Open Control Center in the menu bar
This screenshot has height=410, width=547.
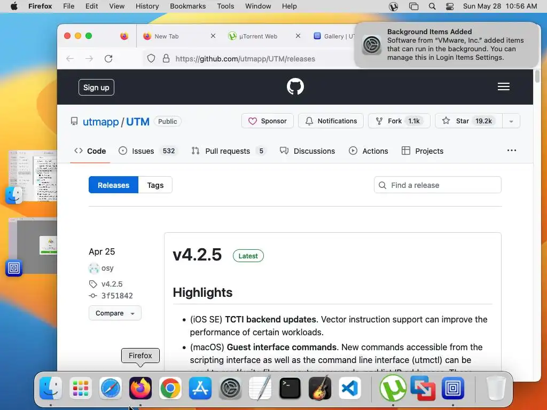450,6
